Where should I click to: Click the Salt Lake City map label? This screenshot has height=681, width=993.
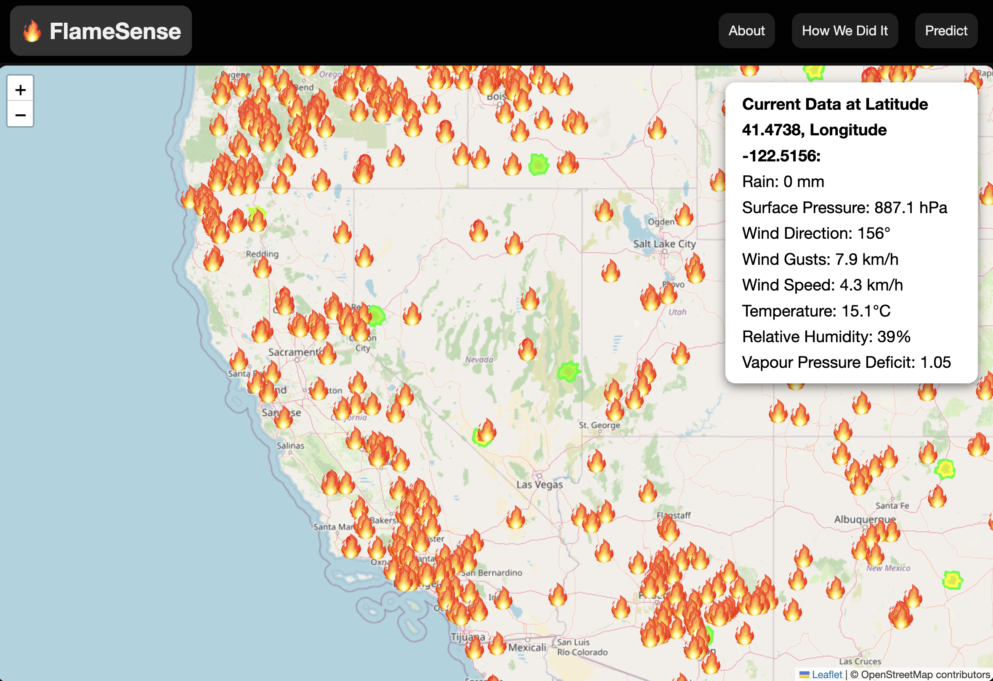tap(664, 244)
